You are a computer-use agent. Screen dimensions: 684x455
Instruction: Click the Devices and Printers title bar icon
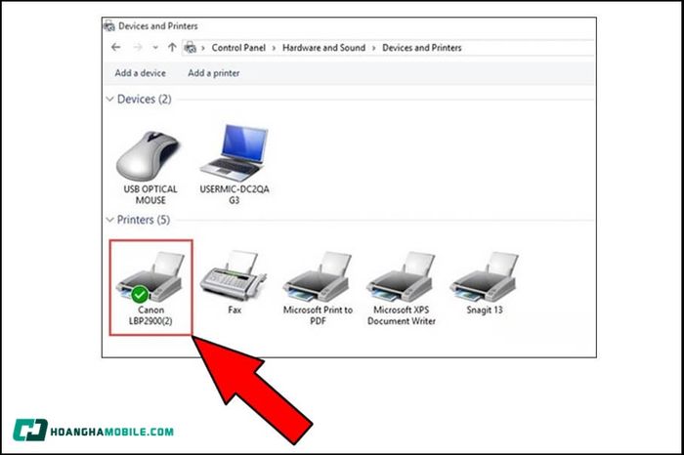(x=109, y=26)
